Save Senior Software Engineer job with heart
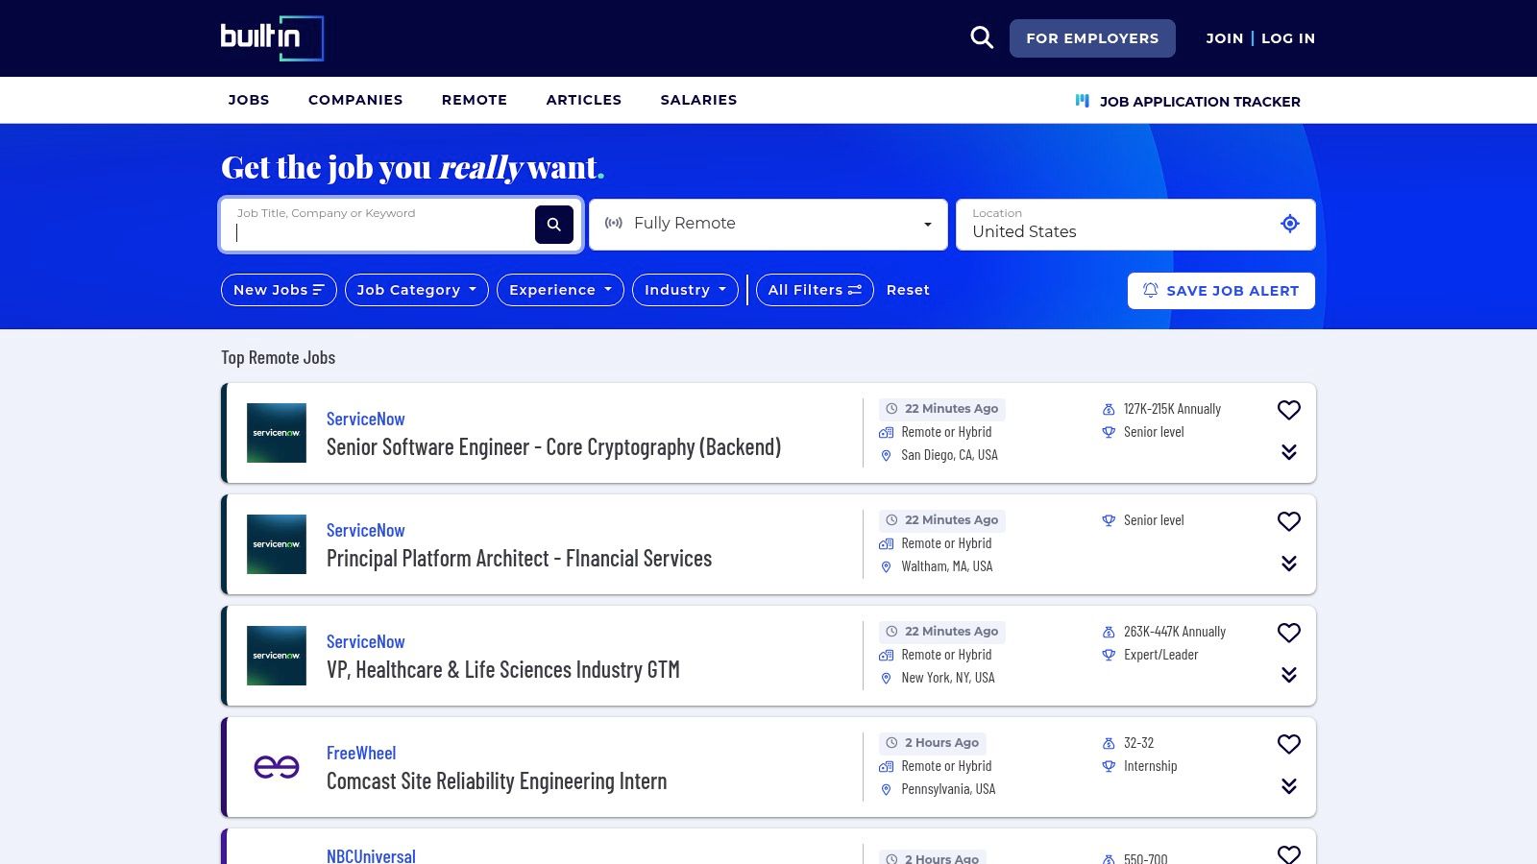 click(x=1289, y=410)
